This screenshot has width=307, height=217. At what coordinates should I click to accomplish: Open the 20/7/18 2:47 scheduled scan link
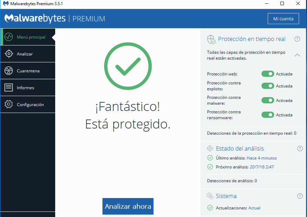pyautogui.click(x=262, y=167)
